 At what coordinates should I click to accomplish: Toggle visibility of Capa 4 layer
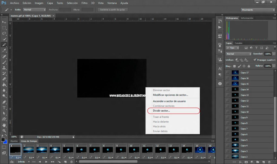[x=227, y=145]
